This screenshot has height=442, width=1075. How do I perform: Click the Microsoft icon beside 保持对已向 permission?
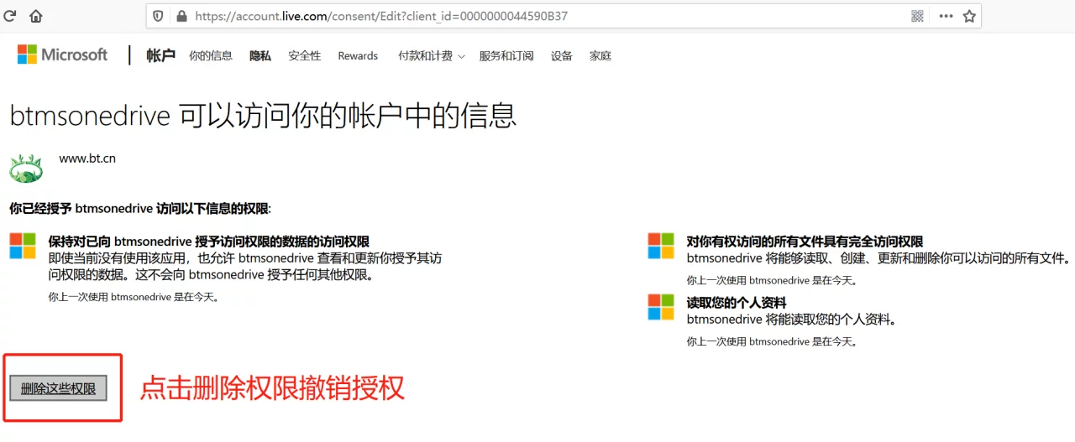[x=23, y=246]
